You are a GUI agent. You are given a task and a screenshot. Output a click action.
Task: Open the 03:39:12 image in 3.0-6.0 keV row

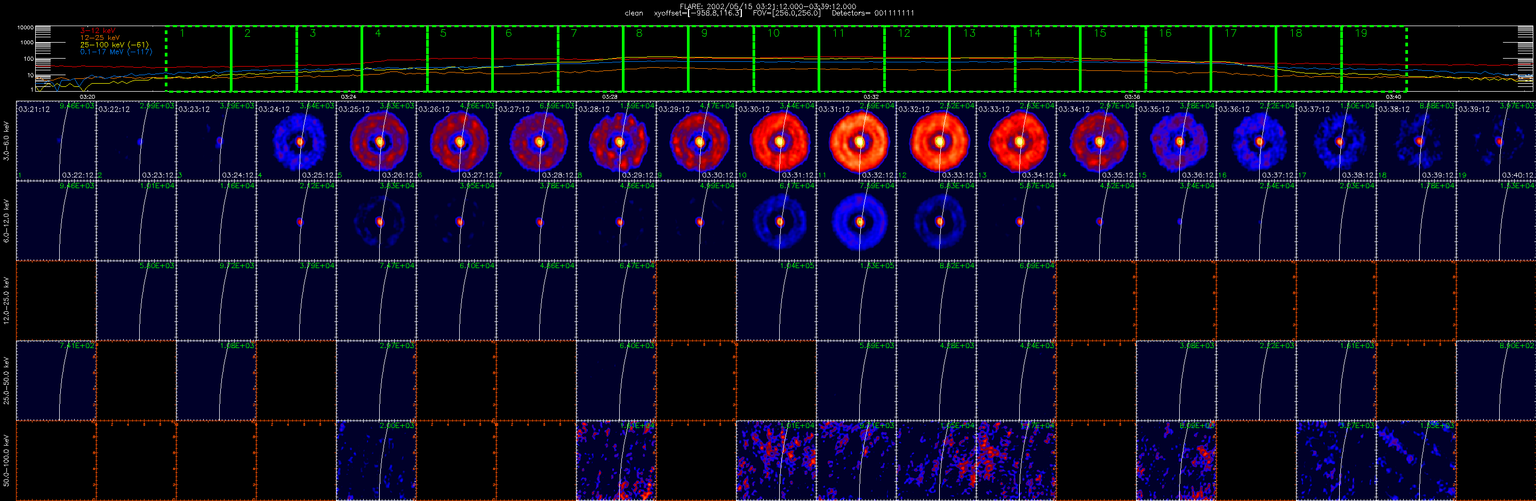pyautogui.click(x=1496, y=141)
